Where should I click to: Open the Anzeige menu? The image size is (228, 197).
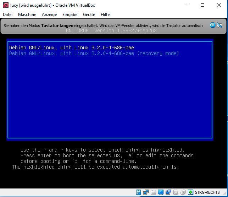point(49,15)
